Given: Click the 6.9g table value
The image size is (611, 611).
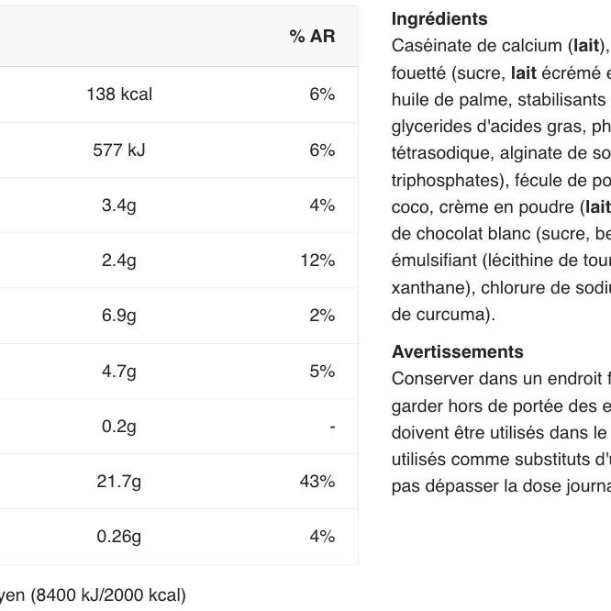Looking at the screenshot, I should [x=119, y=317].
